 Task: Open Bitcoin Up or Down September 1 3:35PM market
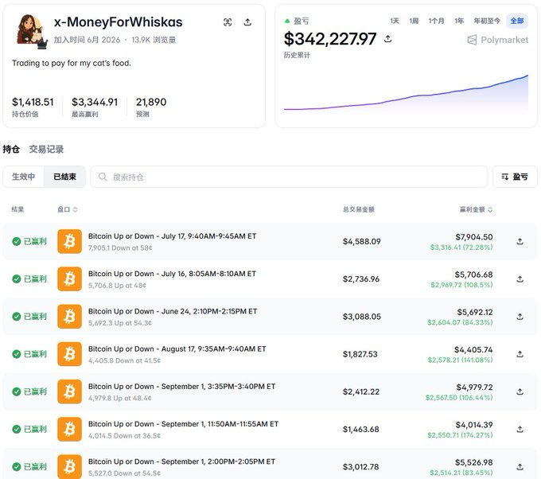click(x=182, y=387)
